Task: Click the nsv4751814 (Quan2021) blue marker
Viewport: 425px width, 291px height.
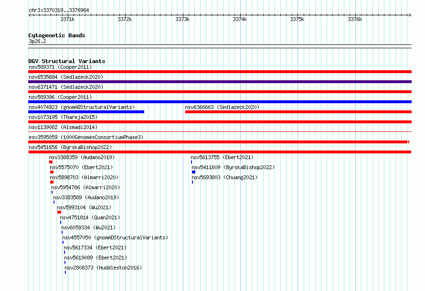Action: [61, 222]
